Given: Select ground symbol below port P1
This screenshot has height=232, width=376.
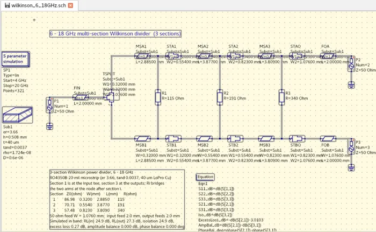Looking at the screenshot, I should (49, 126).
